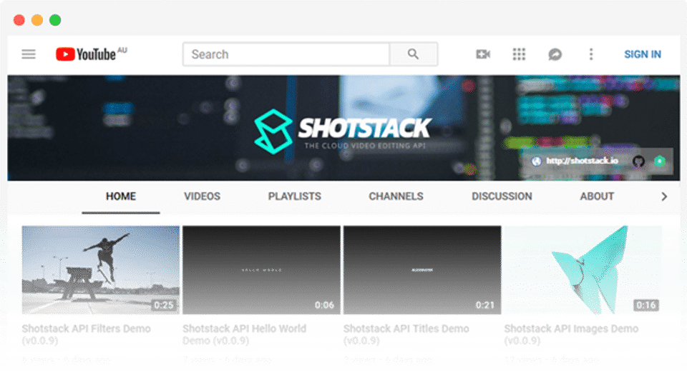Screen dimensions: 687x377
Task: Close the window with red button
Action: point(19,20)
